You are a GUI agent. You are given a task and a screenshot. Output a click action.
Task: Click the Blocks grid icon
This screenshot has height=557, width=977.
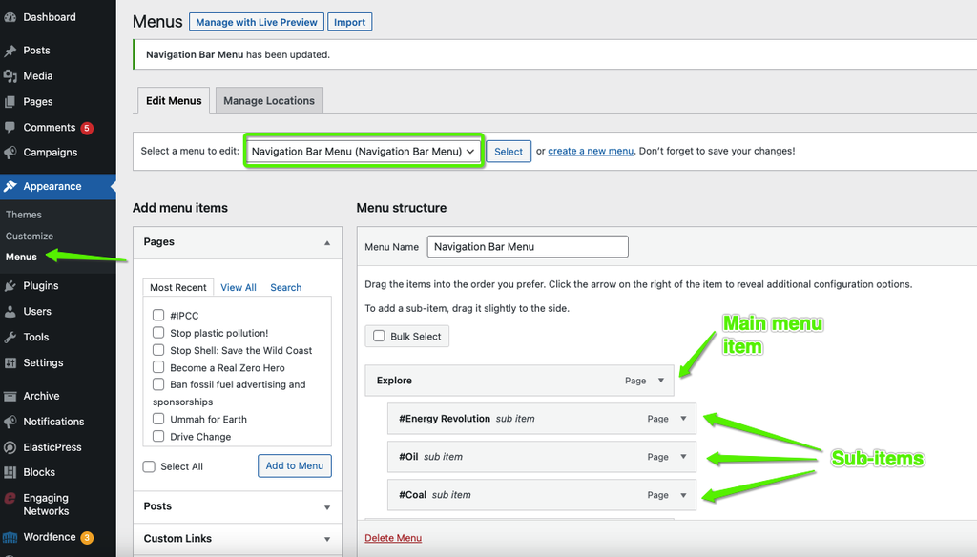pyautogui.click(x=10, y=472)
